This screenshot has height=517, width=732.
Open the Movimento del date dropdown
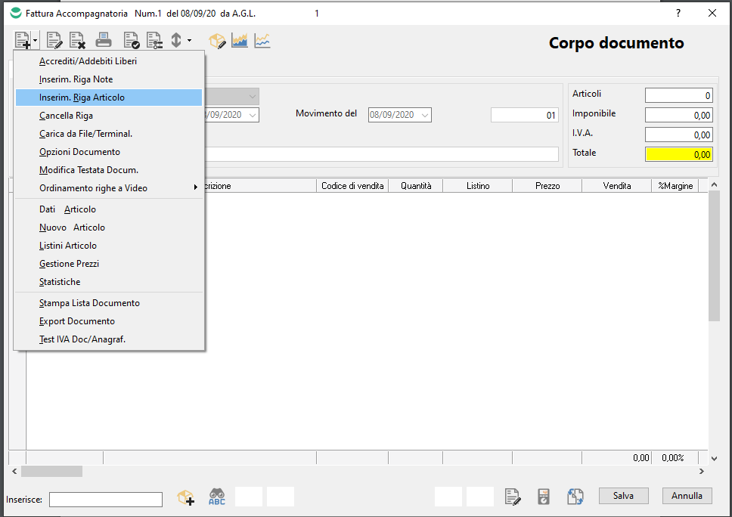[x=425, y=115]
